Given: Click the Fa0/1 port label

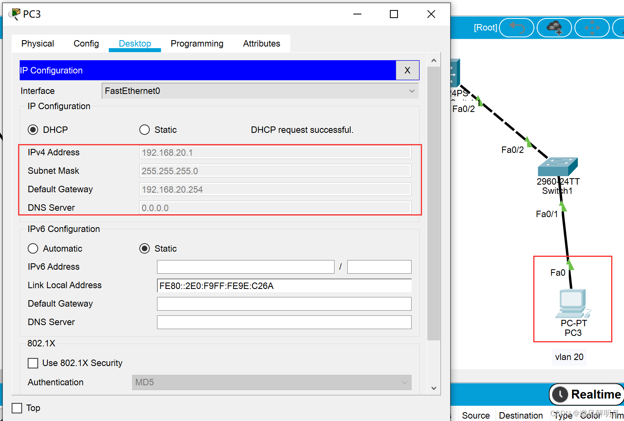Looking at the screenshot, I should coord(547,214).
